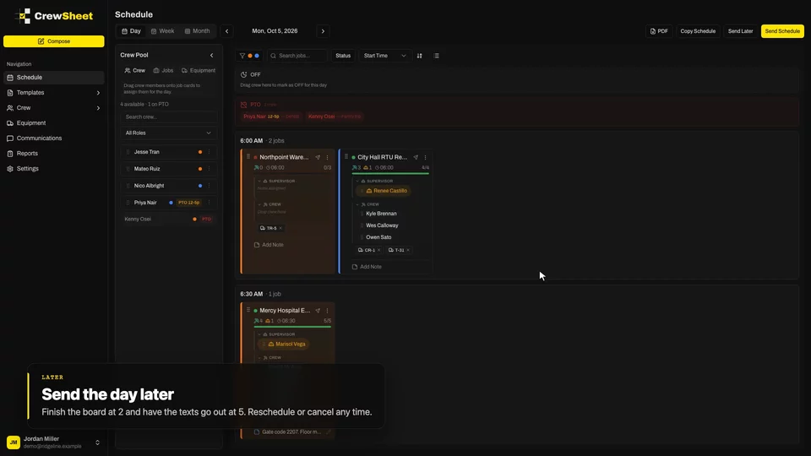Select the Jobs tab in Crew Pool
The image size is (811, 456).
[x=163, y=70]
